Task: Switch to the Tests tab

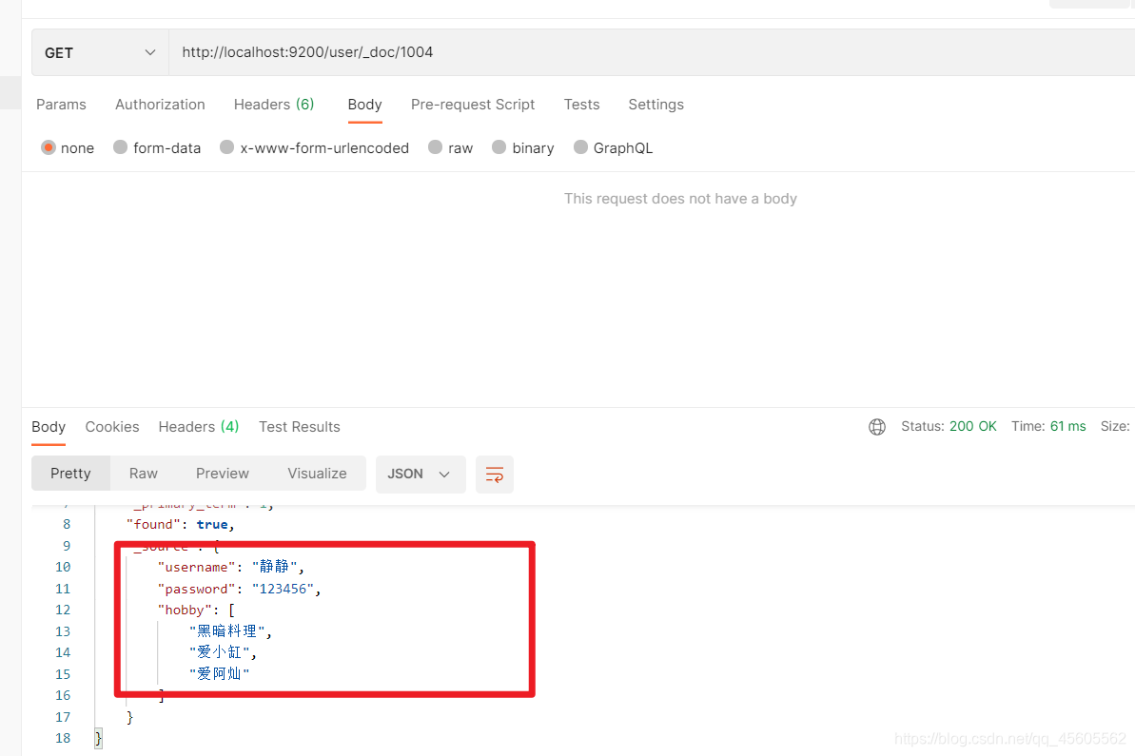Action: (x=581, y=105)
